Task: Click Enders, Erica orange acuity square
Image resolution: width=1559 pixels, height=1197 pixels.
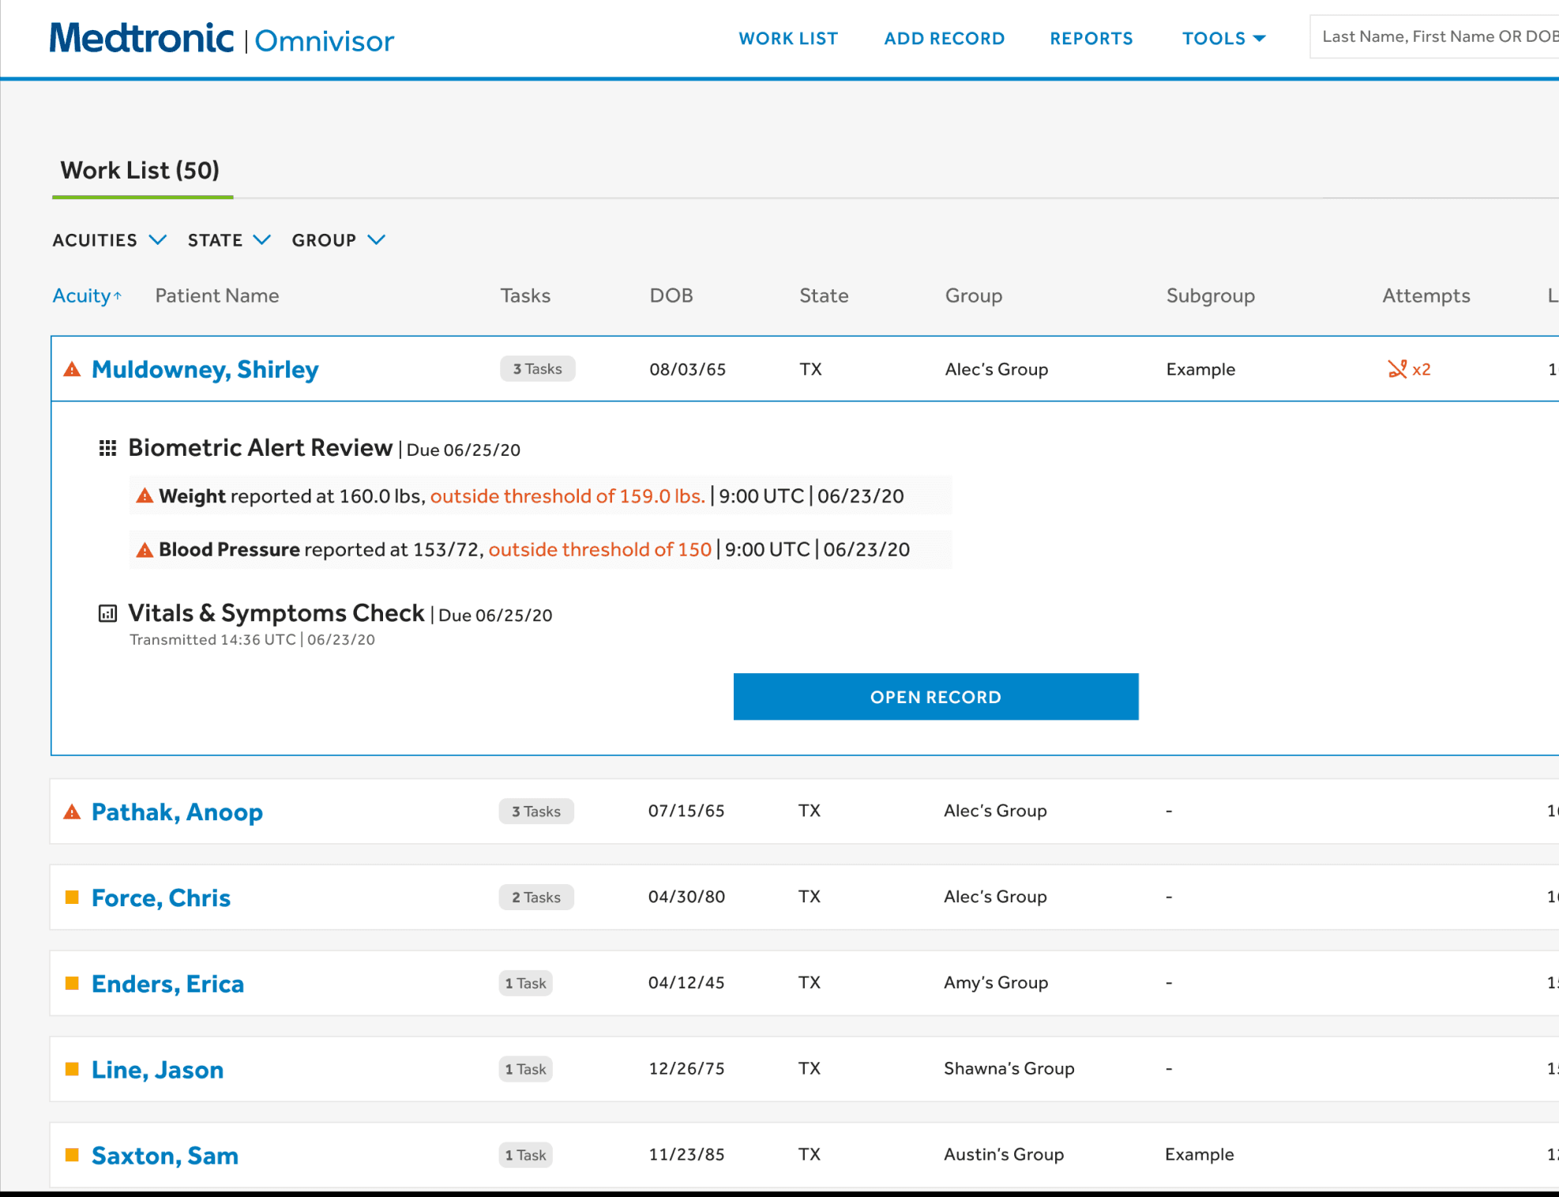Action: coord(72,983)
